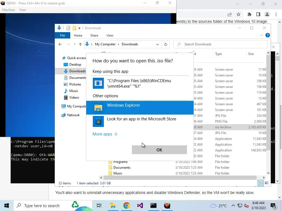Screen dimensions: 282x211
Task: Open notification center icon
Action: [x=273, y=206]
